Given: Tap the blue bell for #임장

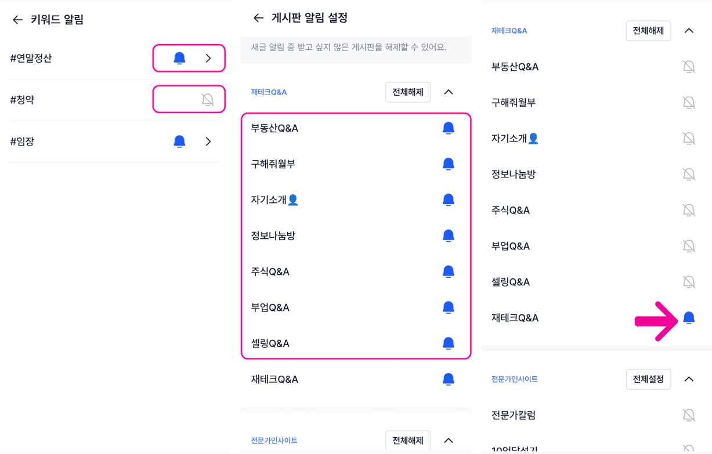Looking at the screenshot, I should coord(179,141).
